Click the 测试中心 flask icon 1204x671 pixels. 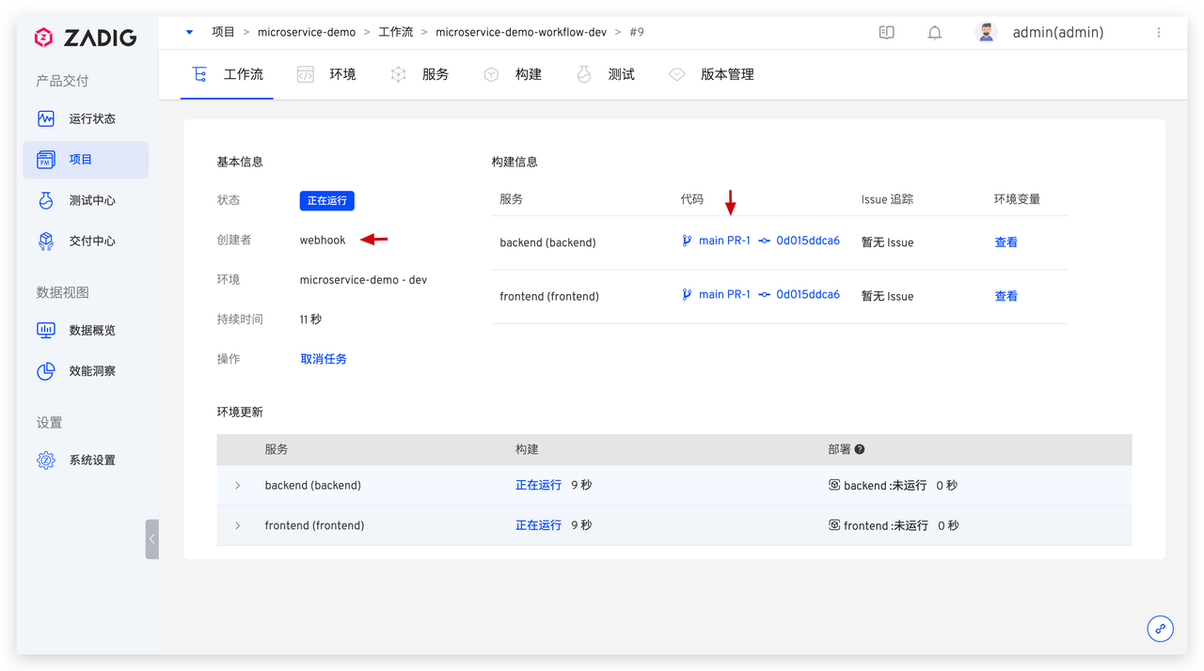coord(46,200)
